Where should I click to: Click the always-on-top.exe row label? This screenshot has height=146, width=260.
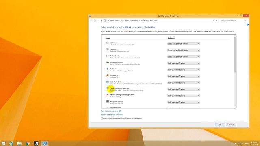coord(117,101)
